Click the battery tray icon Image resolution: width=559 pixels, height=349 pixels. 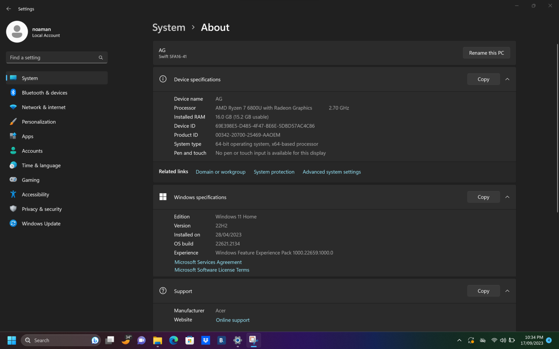[x=512, y=340]
